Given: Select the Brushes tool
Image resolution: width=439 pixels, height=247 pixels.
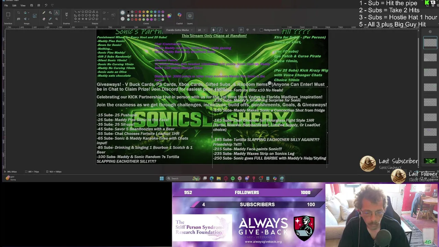Looking at the screenshot, I should click(67, 14).
